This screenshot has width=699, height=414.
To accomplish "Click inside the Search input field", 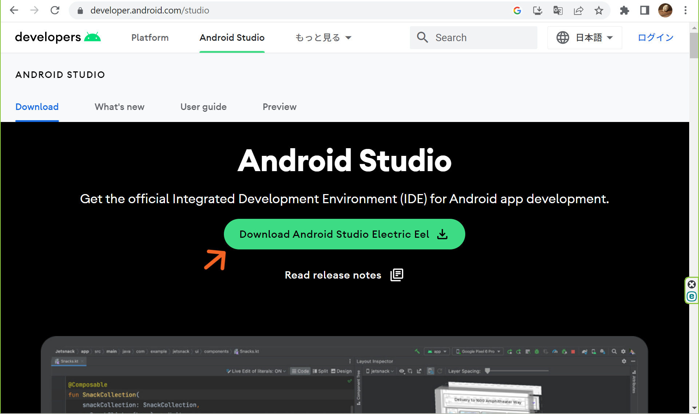I will [x=473, y=37].
